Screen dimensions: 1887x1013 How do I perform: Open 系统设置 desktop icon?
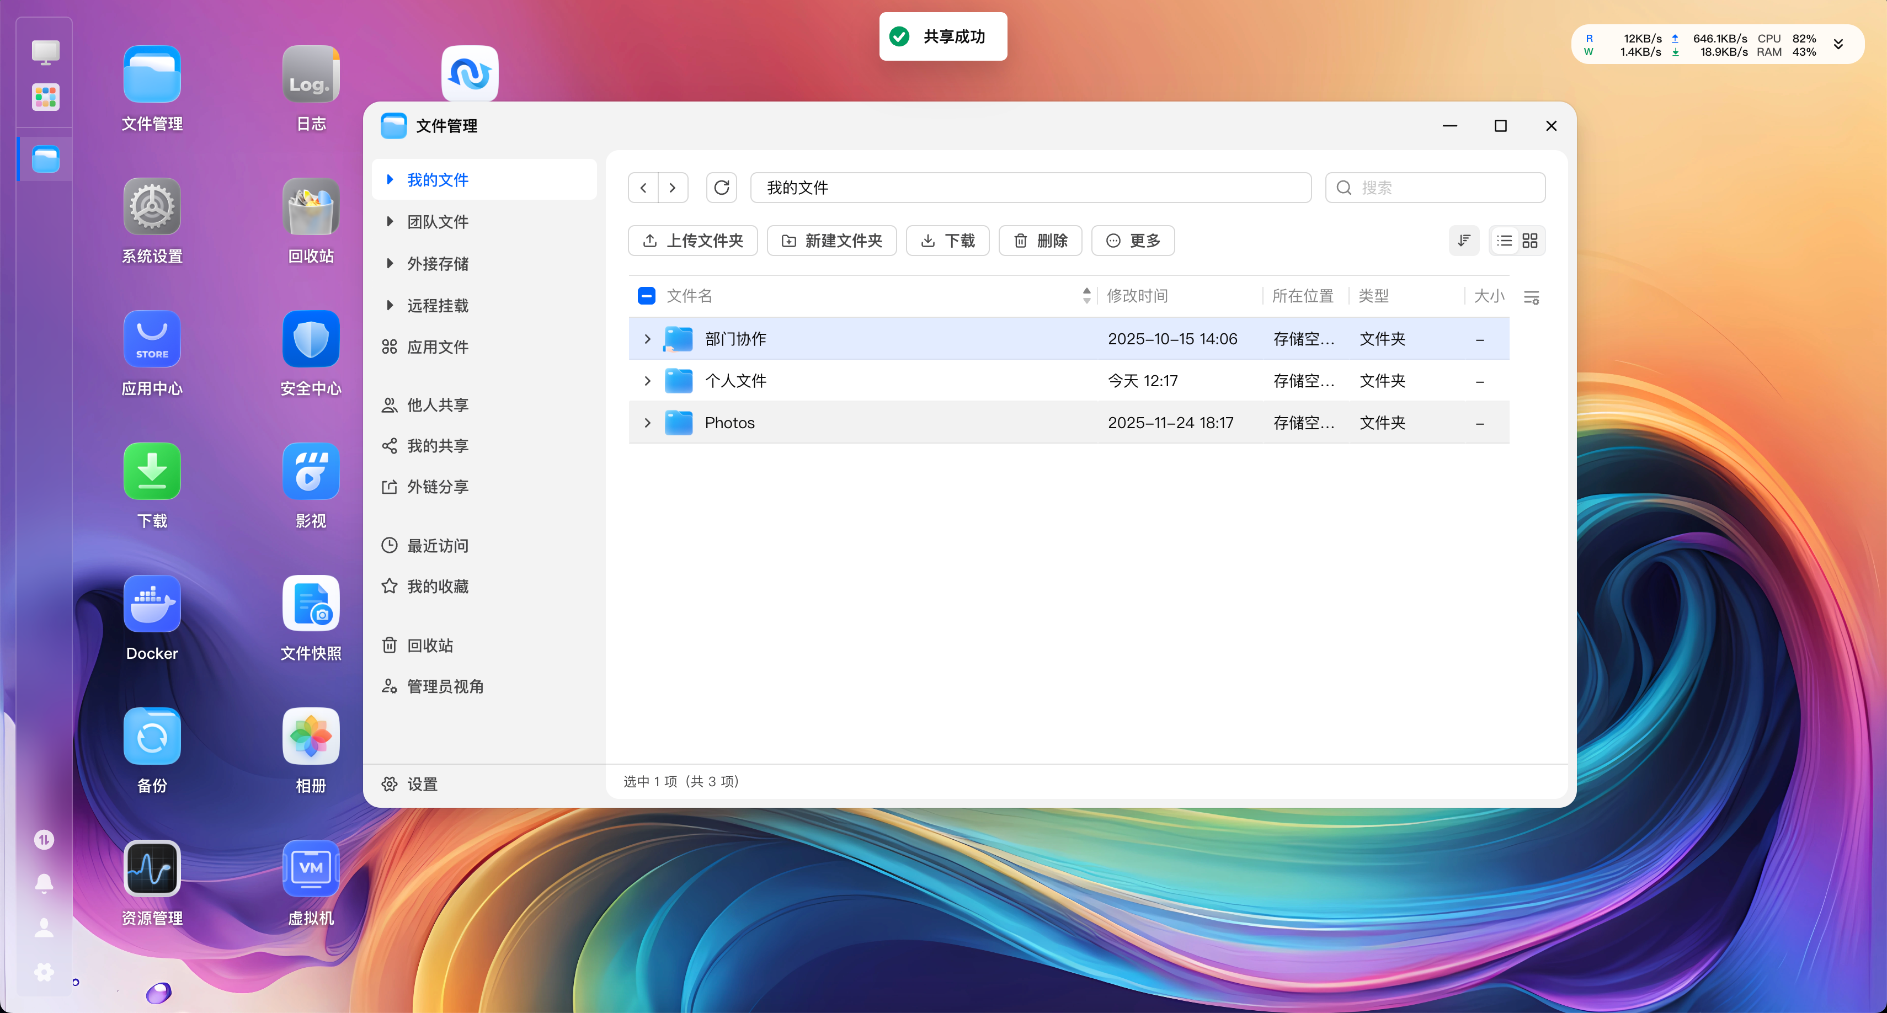152,207
